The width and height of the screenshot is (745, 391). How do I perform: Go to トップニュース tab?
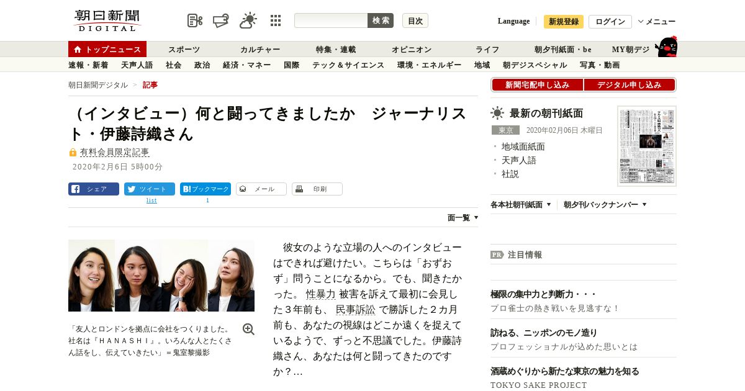[x=107, y=49]
